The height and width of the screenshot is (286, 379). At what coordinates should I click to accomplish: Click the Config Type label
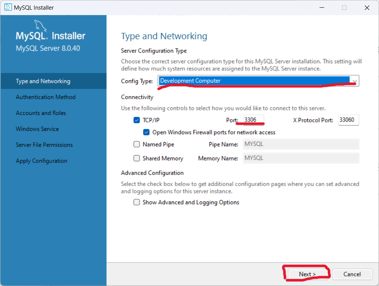(137, 81)
